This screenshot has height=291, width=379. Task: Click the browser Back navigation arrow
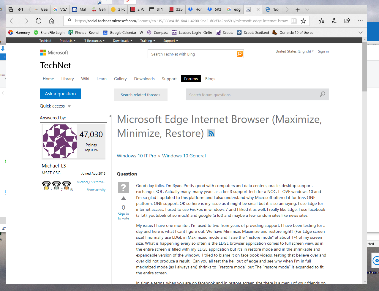[12, 21]
